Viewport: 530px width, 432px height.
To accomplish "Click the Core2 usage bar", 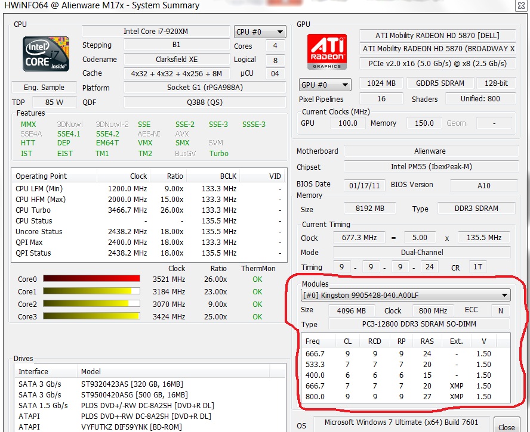I will (91, 304).
